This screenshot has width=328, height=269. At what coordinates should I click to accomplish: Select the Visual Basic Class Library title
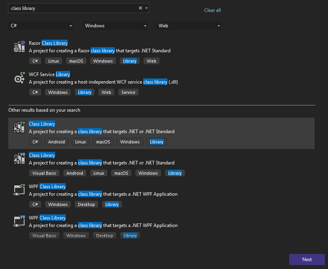(42, 155)
